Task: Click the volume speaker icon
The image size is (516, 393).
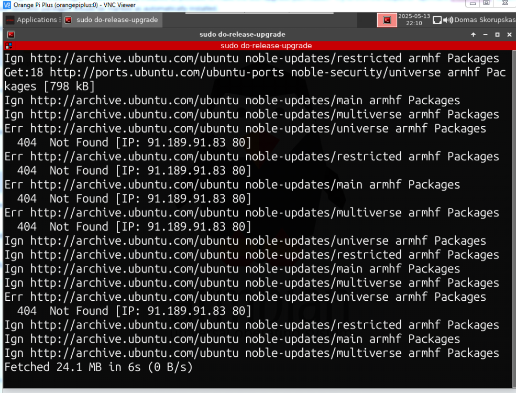Action: click(447, 20)
